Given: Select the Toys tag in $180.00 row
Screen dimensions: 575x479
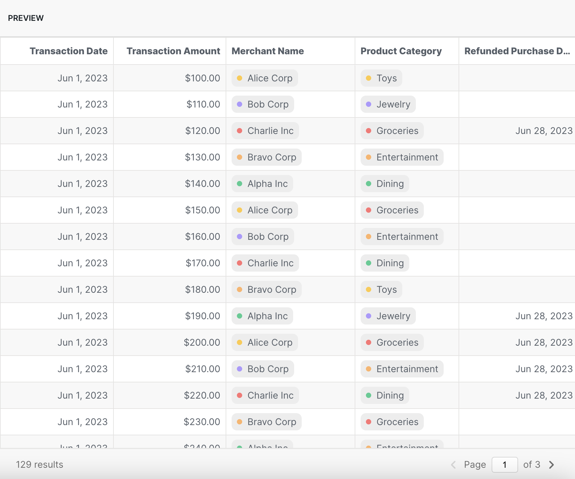Looking at the screenshot, I should pos(381,290).
